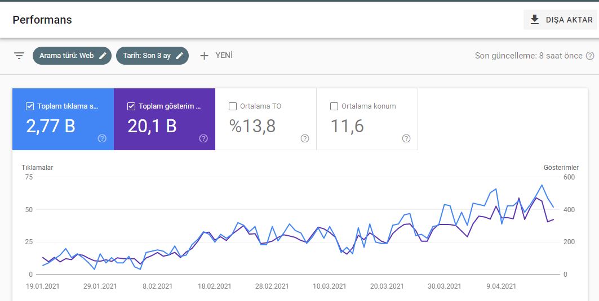Open the Tarih: Son 3 ay filter chip
This screenshot has height=301, width=599.
click(x=152, y=56)
